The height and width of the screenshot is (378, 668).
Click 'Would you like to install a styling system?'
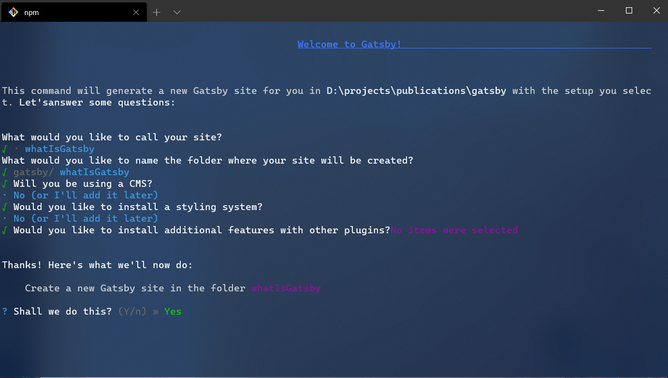(138, 207)
